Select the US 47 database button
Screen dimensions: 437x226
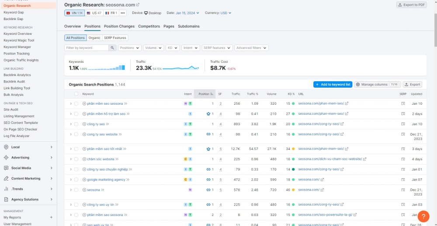[94, 13]
